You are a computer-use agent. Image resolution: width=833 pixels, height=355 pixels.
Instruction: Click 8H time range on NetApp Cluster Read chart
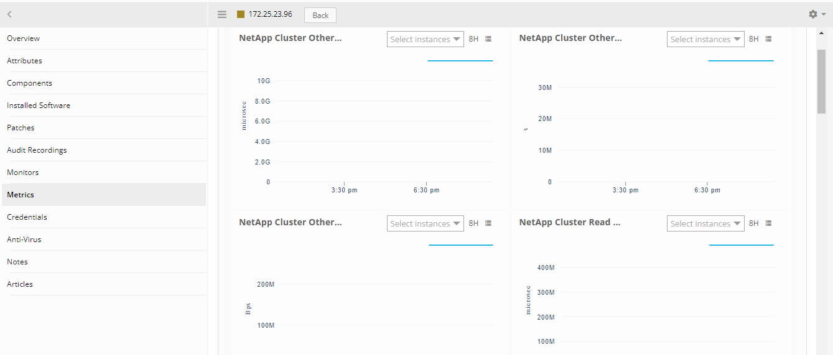coord(753,223)
